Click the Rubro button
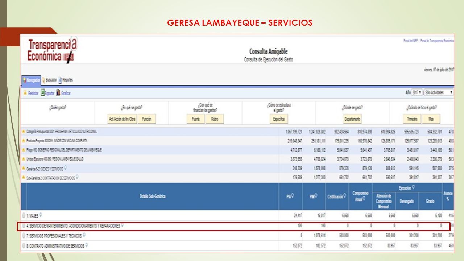 (x=215, y=119)
